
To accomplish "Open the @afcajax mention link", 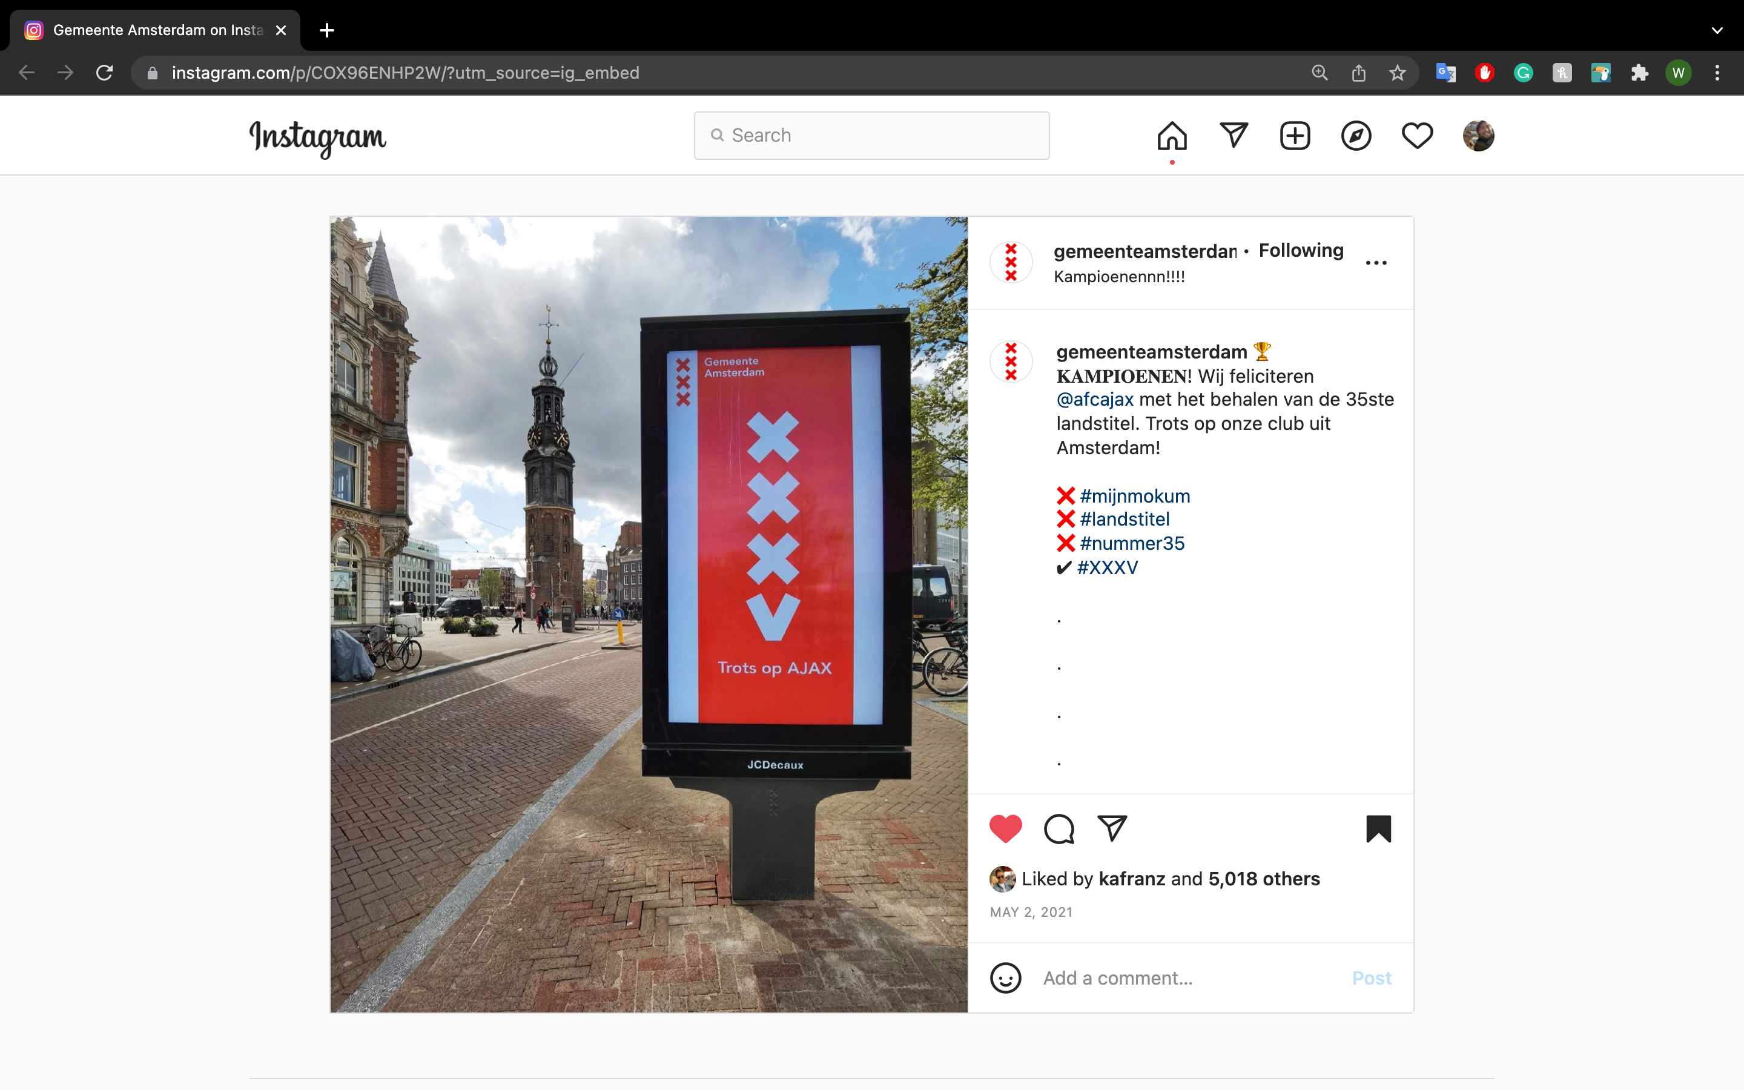I will coord(1095,400).
